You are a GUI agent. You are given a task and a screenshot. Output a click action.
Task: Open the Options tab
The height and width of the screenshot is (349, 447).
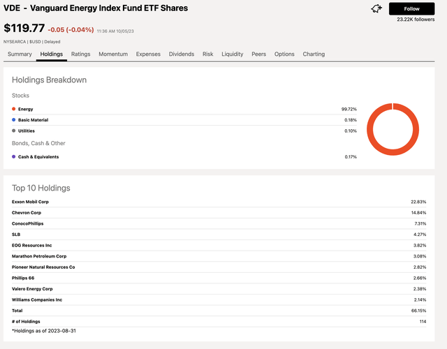tap(284, 54)
